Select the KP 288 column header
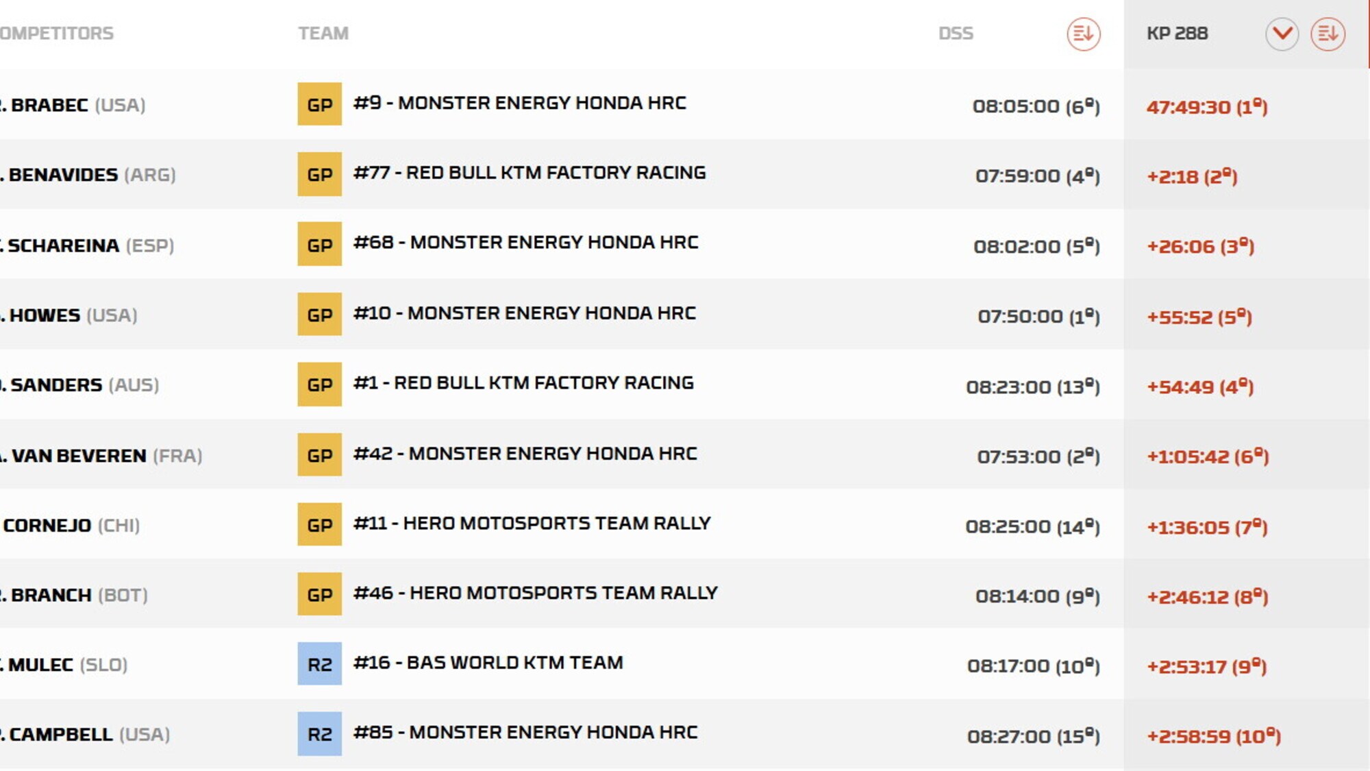The height and width of the screenshot is (771, 1370). pos(1177,34)
